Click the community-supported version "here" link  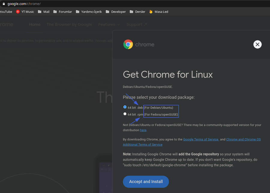(143, 130)
